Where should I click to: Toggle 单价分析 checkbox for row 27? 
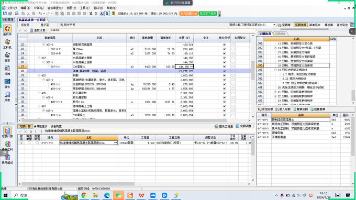(x=224, y=66)
